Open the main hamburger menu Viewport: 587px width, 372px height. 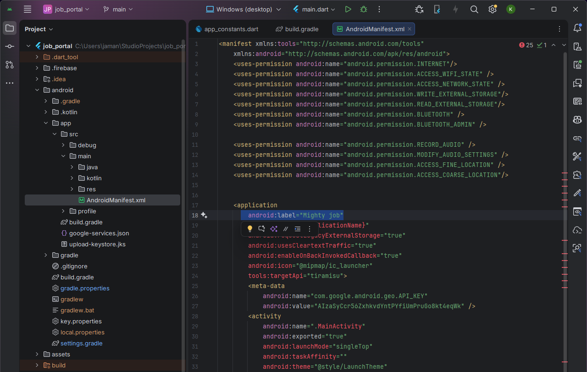click(x=28, y=9)
